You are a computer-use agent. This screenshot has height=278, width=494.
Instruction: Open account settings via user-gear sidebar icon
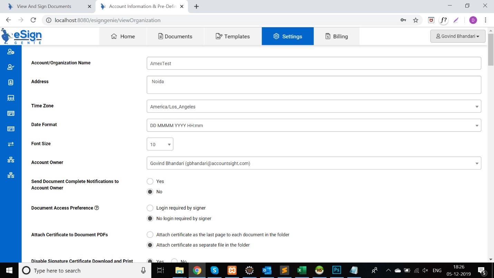tap(11, 51)
